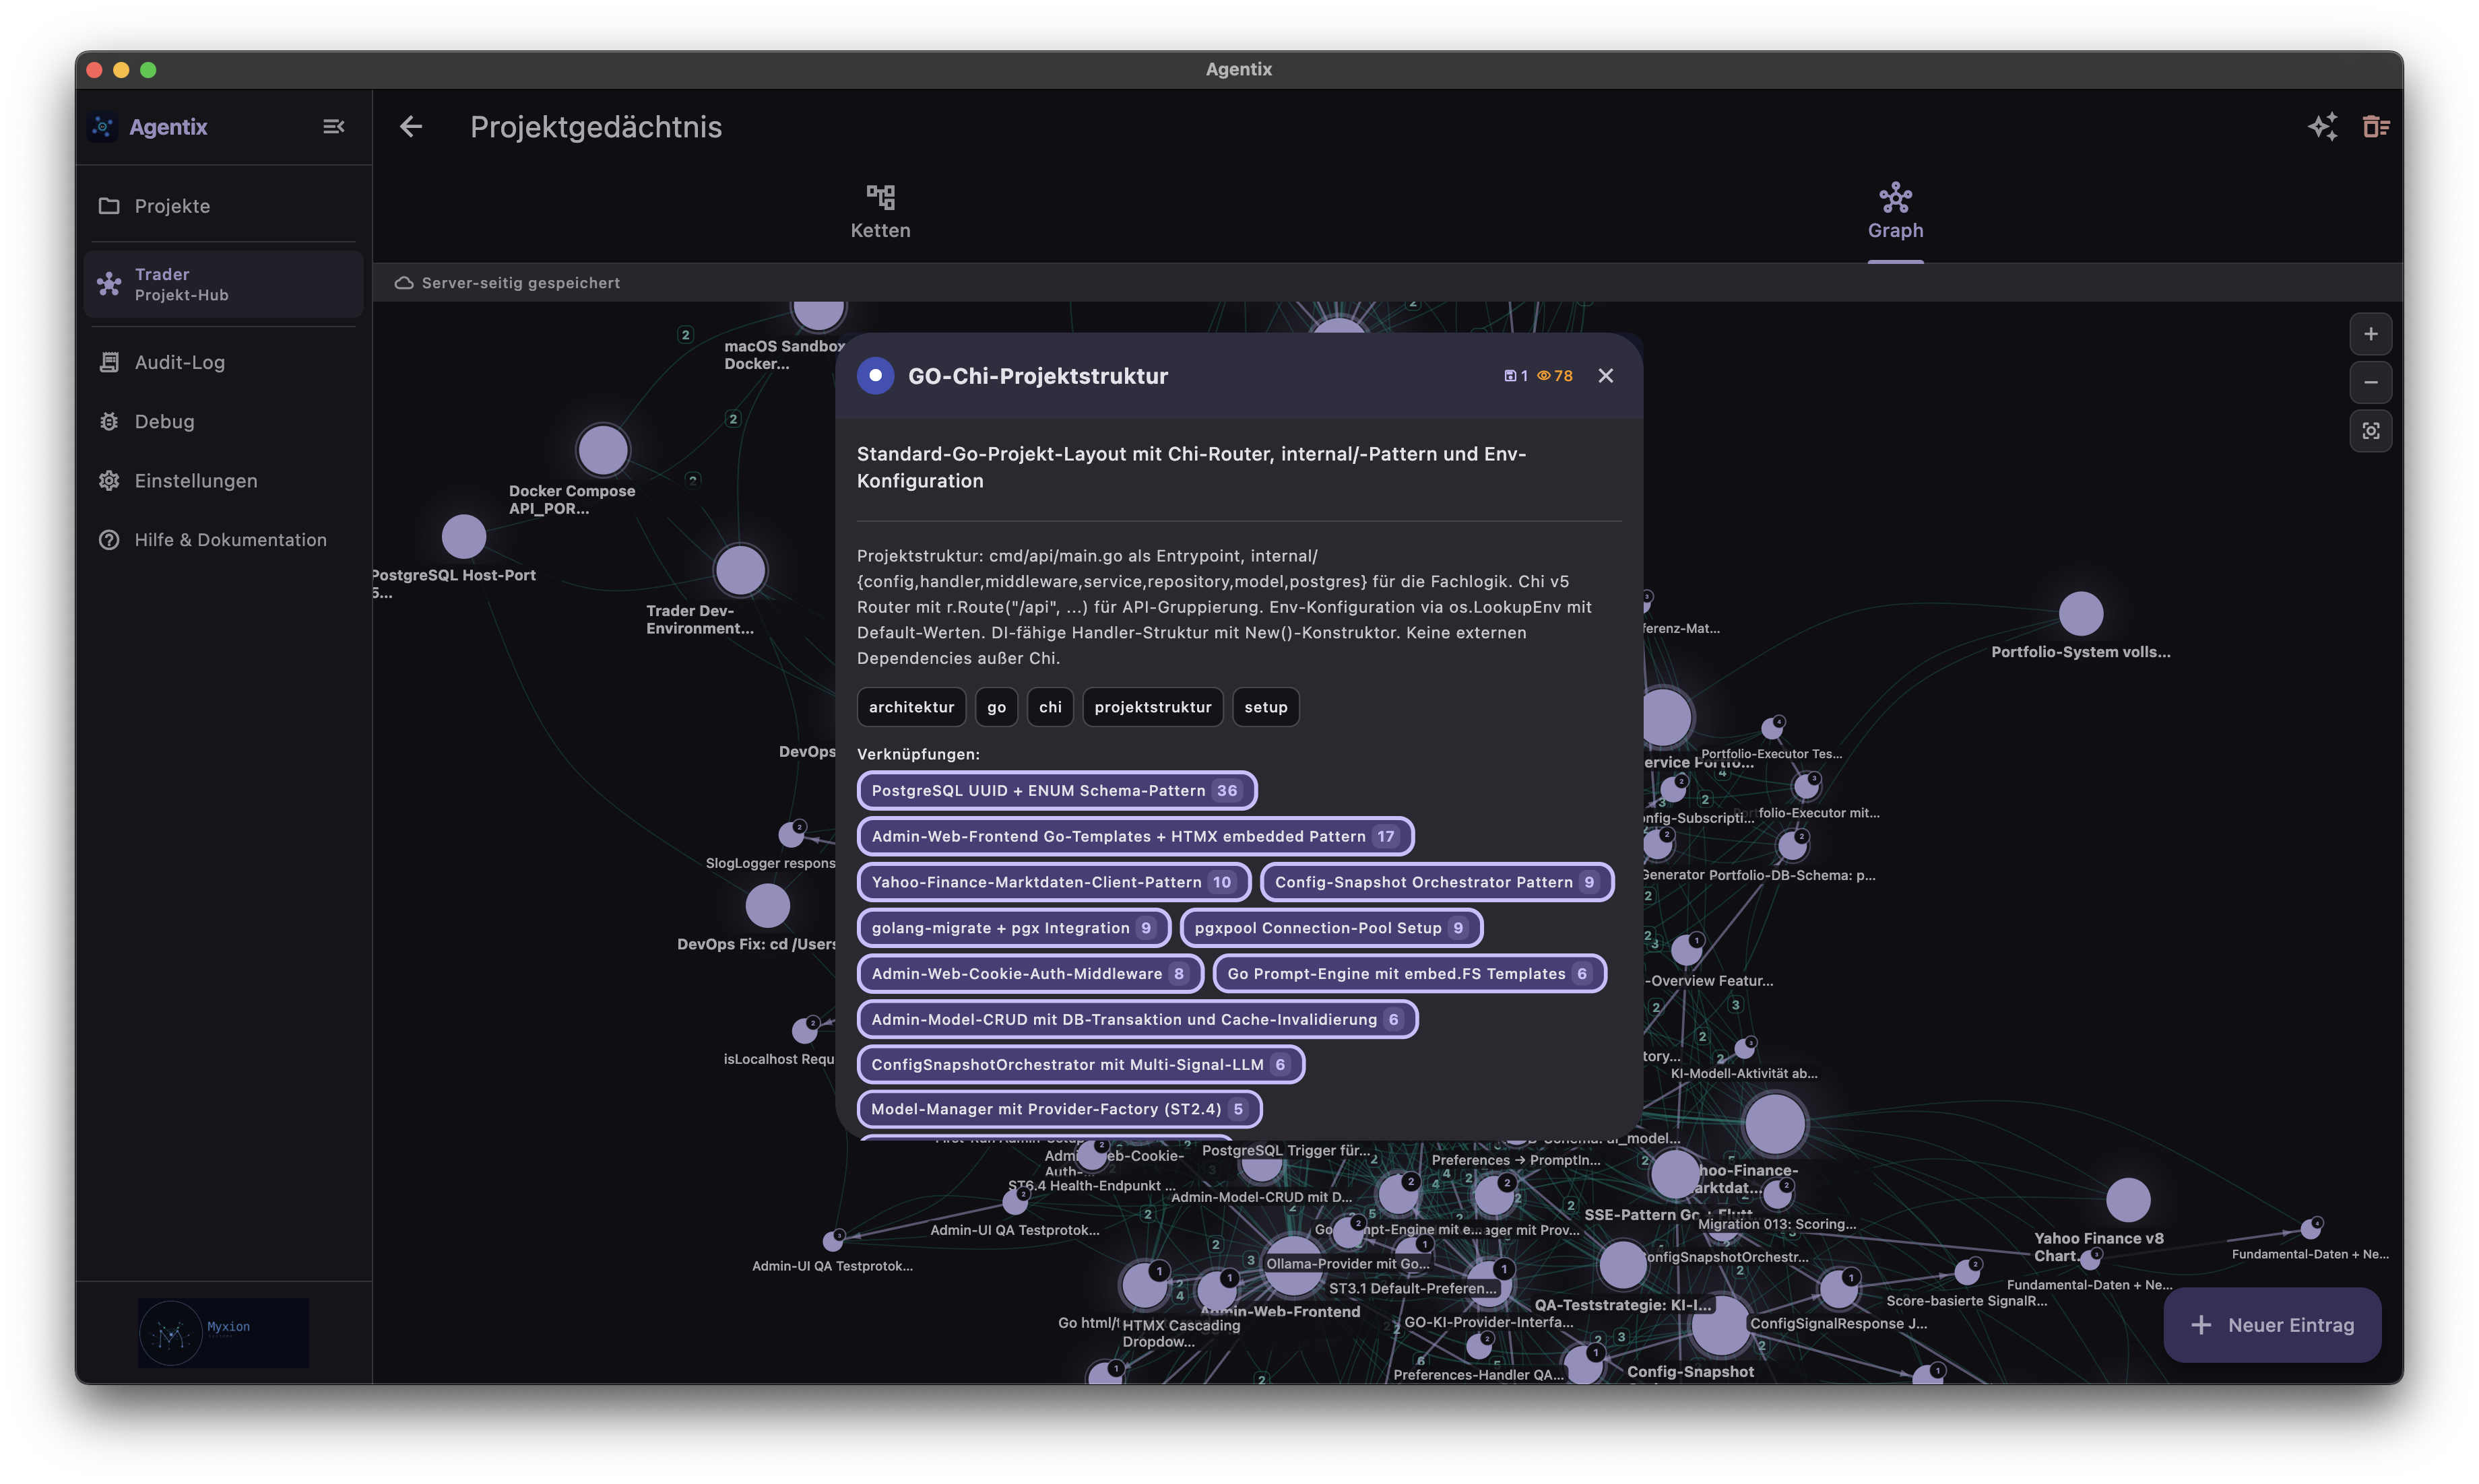The image size is (2479, 1484).
Task: Click the delete entries icon in header
Action: coord(2376,126)
